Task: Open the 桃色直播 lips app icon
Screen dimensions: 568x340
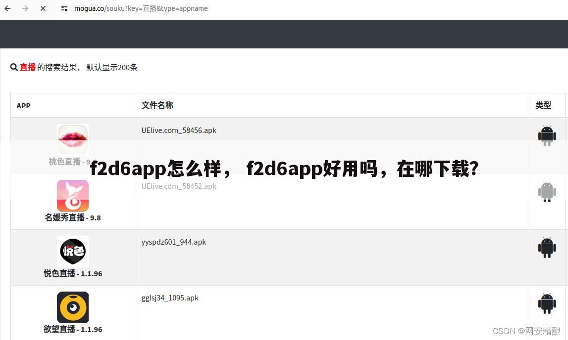Action: (x=72, y=139)
